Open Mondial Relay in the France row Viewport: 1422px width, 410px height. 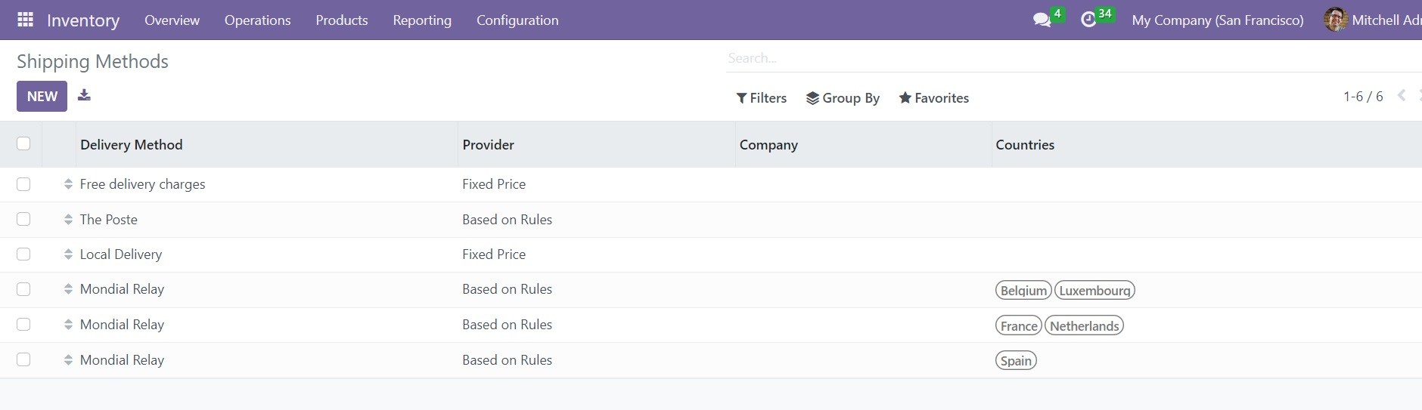pos(122,325)
